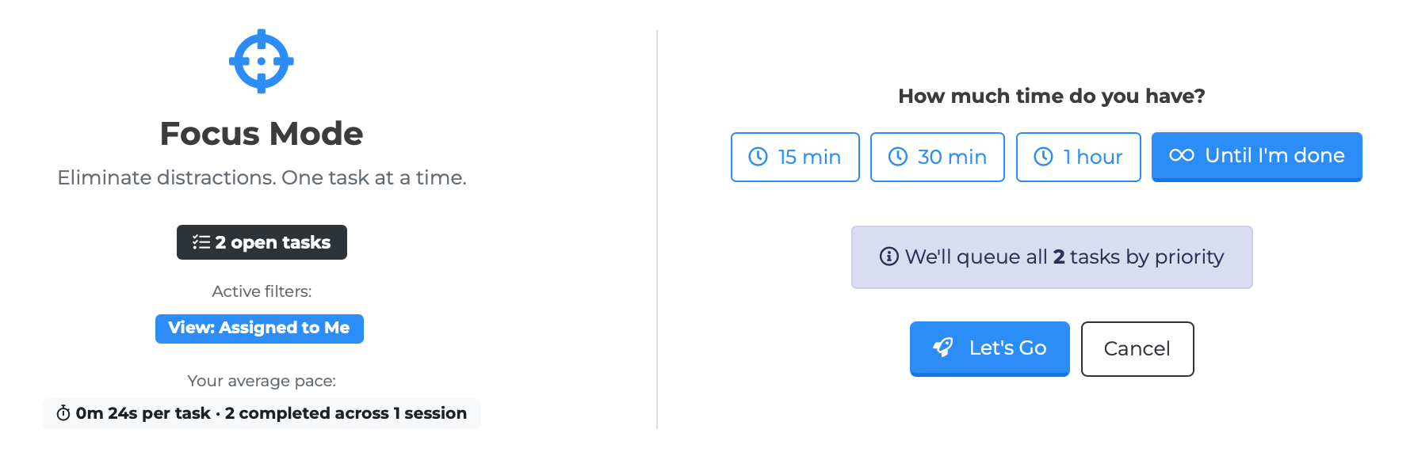Click the average pace statistics pill
1414x456 pixels.
pyautogui.click(x=262, y=413)
